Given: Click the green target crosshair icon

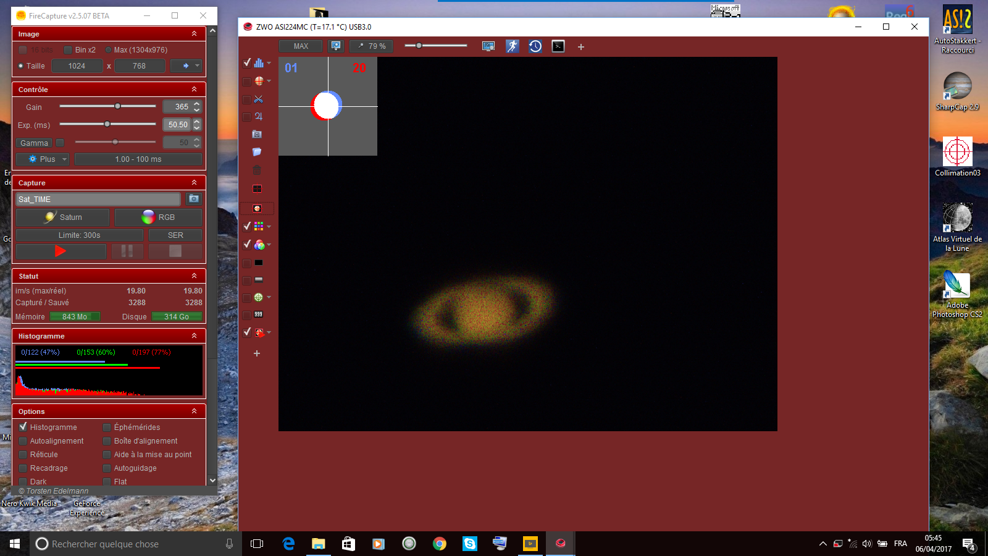Looking at the screenshot, I should pyautogui.click(x=259, y=297).
